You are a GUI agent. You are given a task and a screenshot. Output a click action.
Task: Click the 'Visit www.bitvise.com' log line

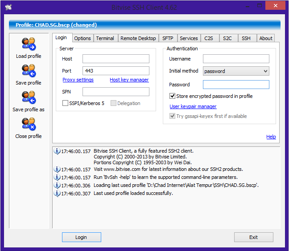tap(168, 169)
